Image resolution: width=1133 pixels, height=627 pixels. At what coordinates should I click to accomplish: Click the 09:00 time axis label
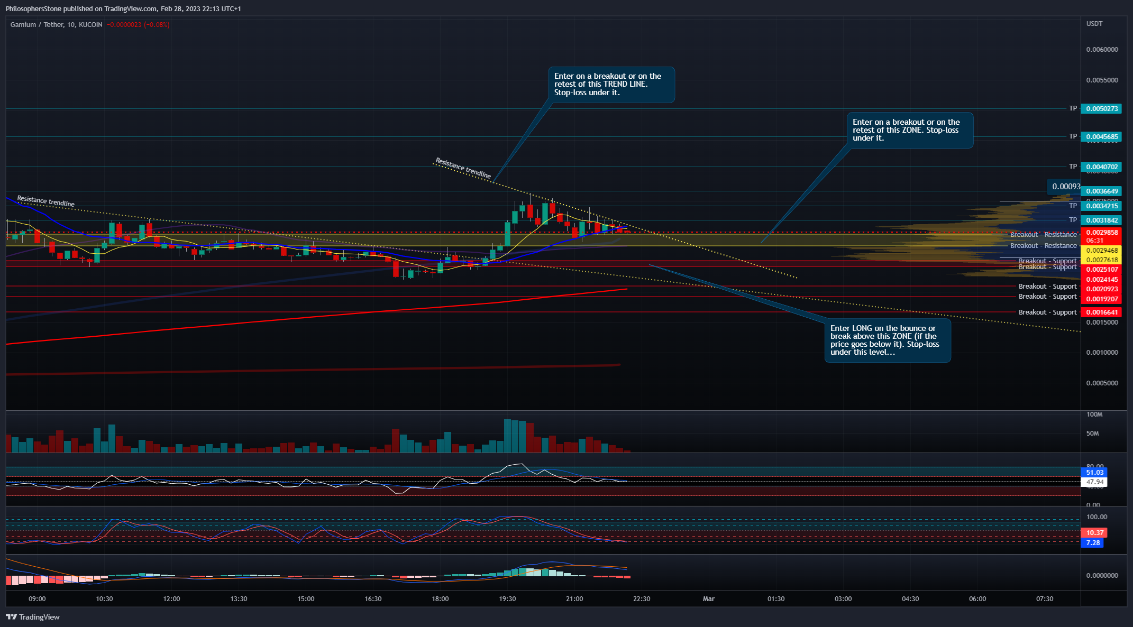click(37, 599)
